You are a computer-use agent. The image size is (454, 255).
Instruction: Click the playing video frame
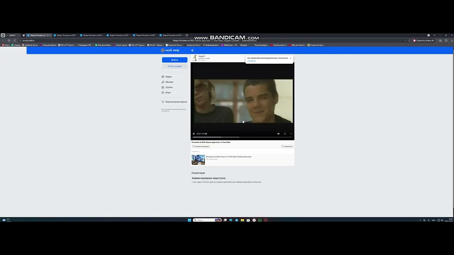pos(243,101)
